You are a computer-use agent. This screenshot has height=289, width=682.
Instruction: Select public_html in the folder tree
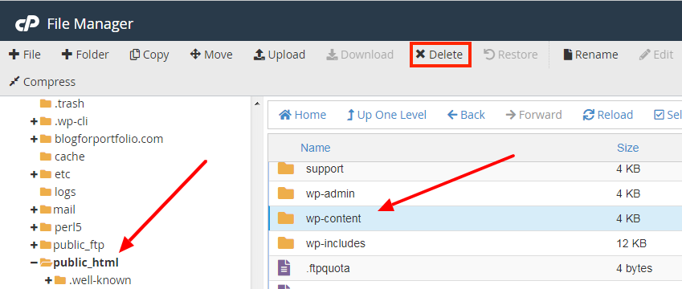[86, 263]
